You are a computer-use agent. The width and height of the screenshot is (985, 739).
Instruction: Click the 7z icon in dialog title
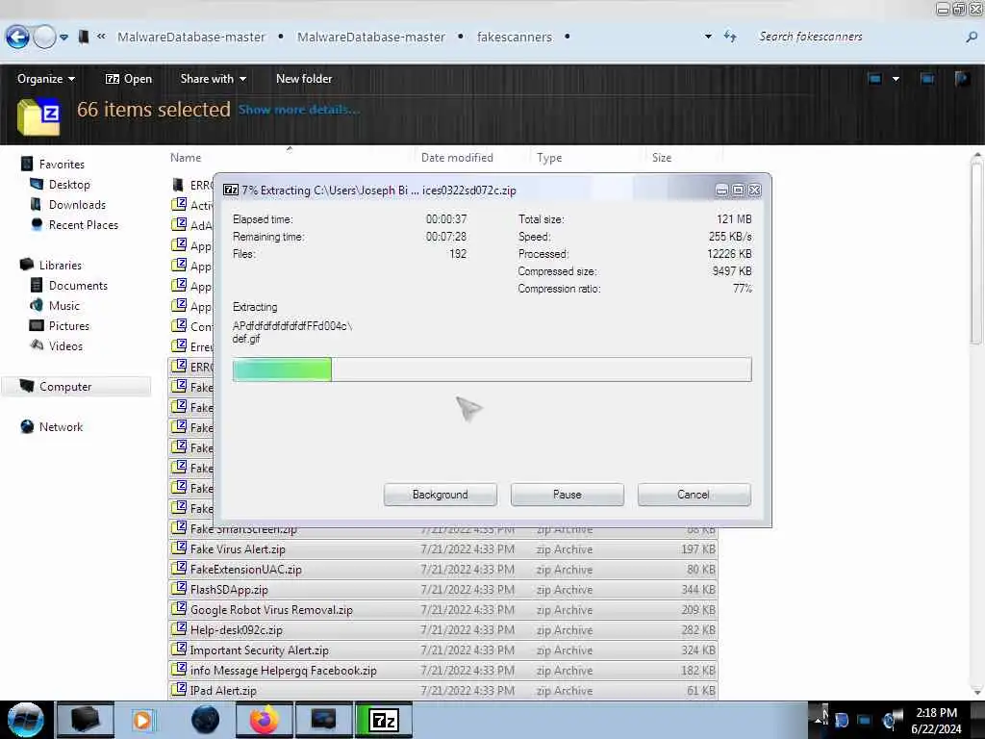pos(231,190)
